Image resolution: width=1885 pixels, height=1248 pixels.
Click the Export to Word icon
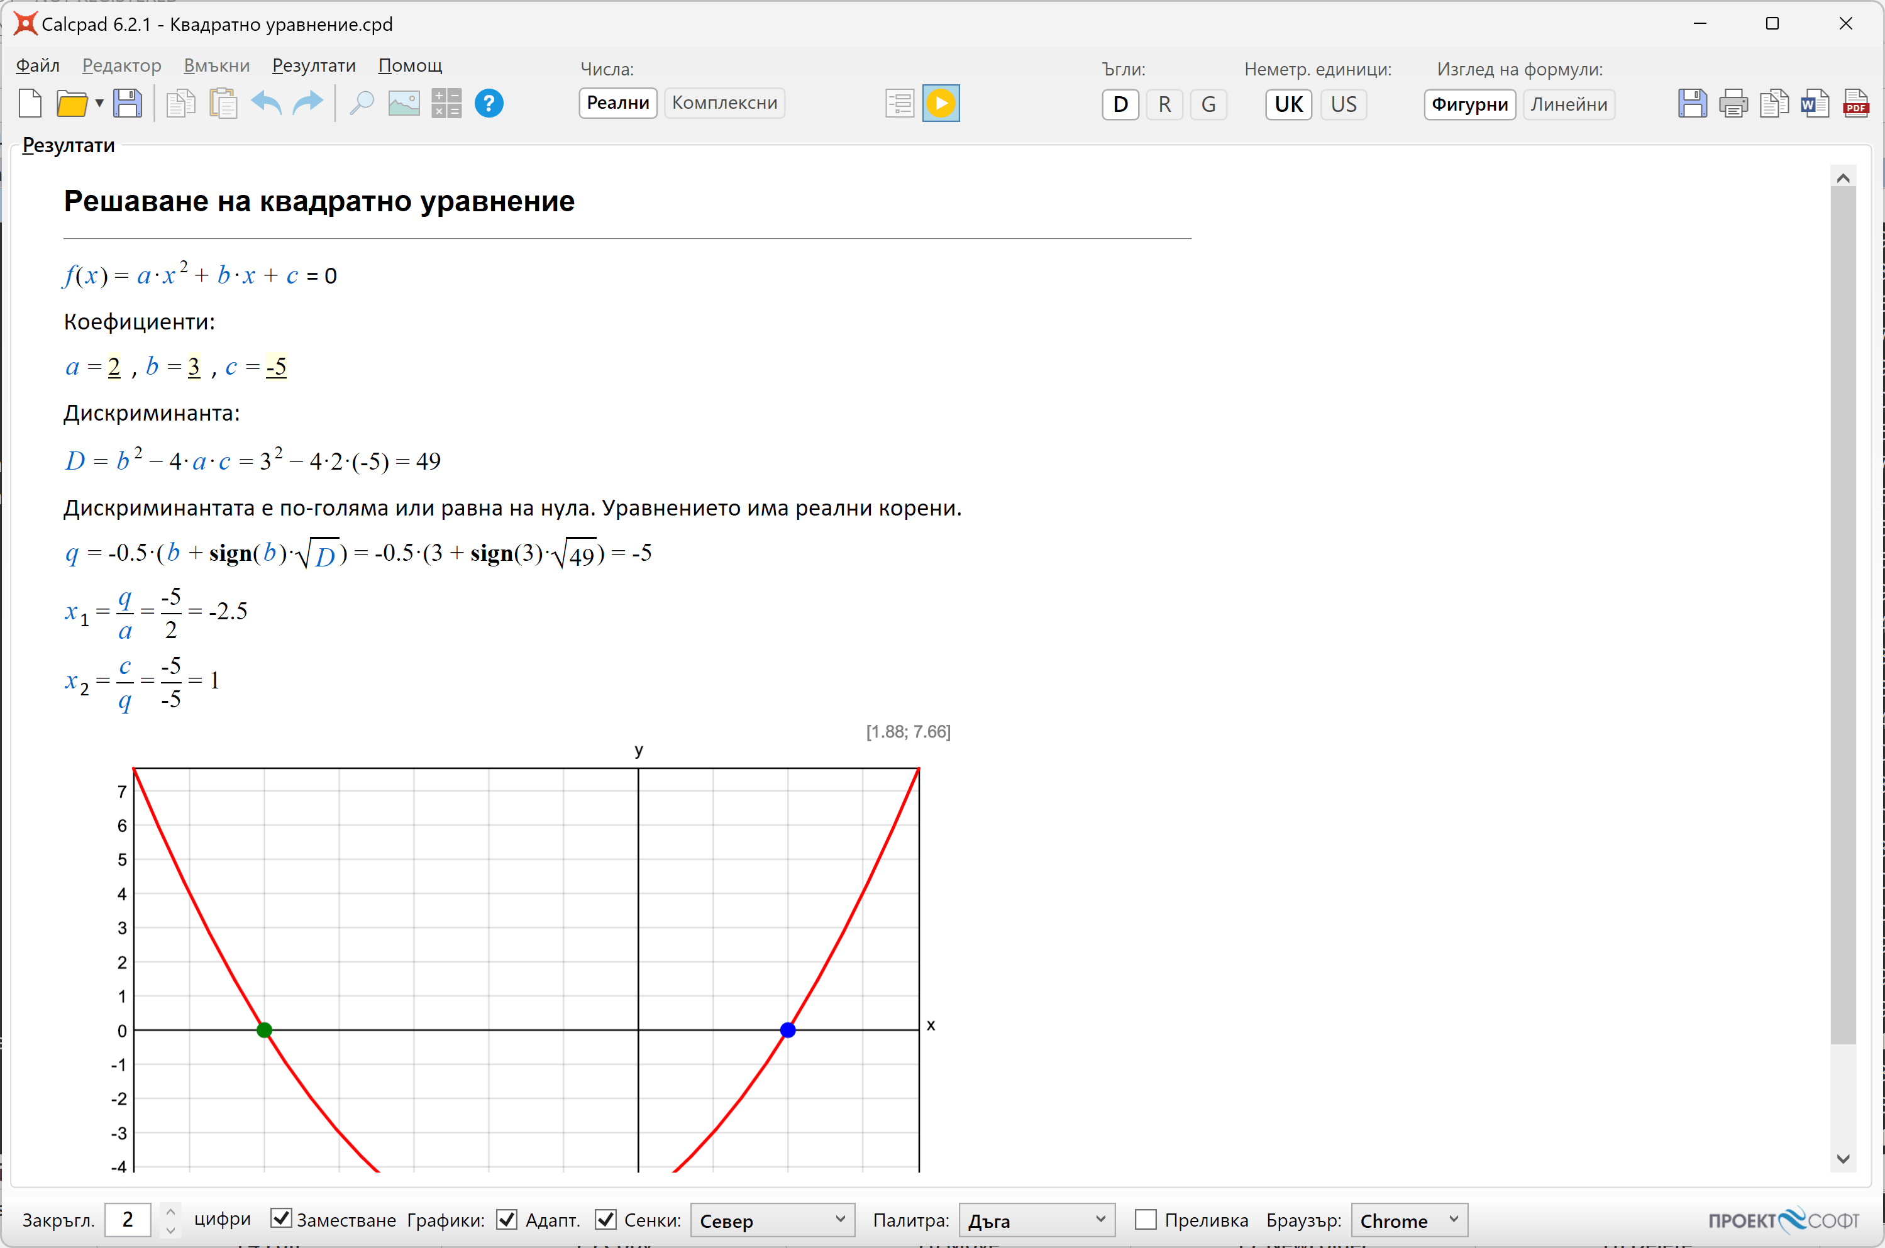coord(1814,104)
